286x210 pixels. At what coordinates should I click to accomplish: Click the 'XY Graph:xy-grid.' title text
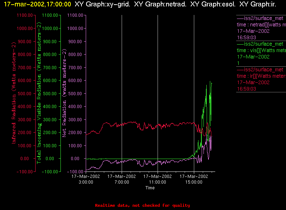pyautogui.click(x=102, y=4)
